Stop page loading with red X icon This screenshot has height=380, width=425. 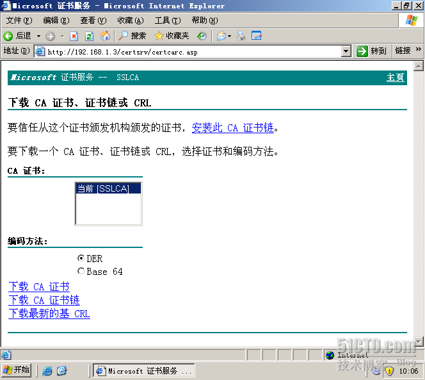coord(74,36)
